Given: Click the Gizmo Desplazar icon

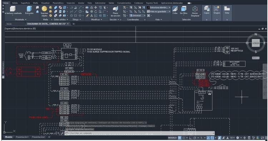Looking at the screenshot, I should coord(195,11).
